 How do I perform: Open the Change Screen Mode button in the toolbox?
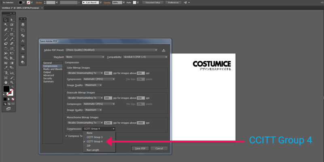[x=9, y=109]
